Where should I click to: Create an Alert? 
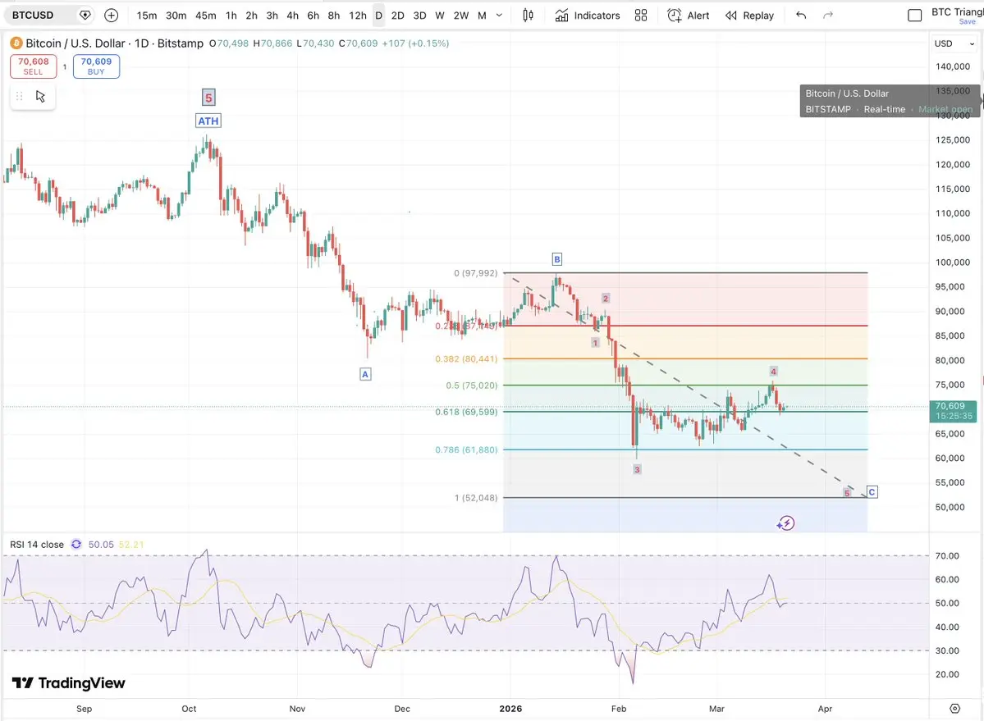coord(689,15)
